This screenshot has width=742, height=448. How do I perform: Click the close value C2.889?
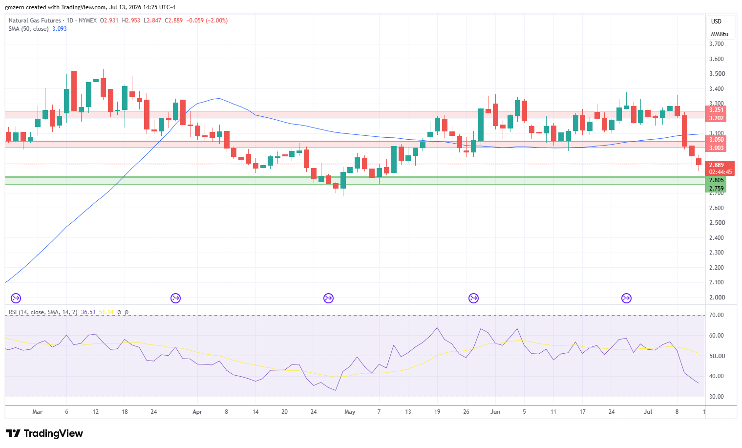[174, 21]
